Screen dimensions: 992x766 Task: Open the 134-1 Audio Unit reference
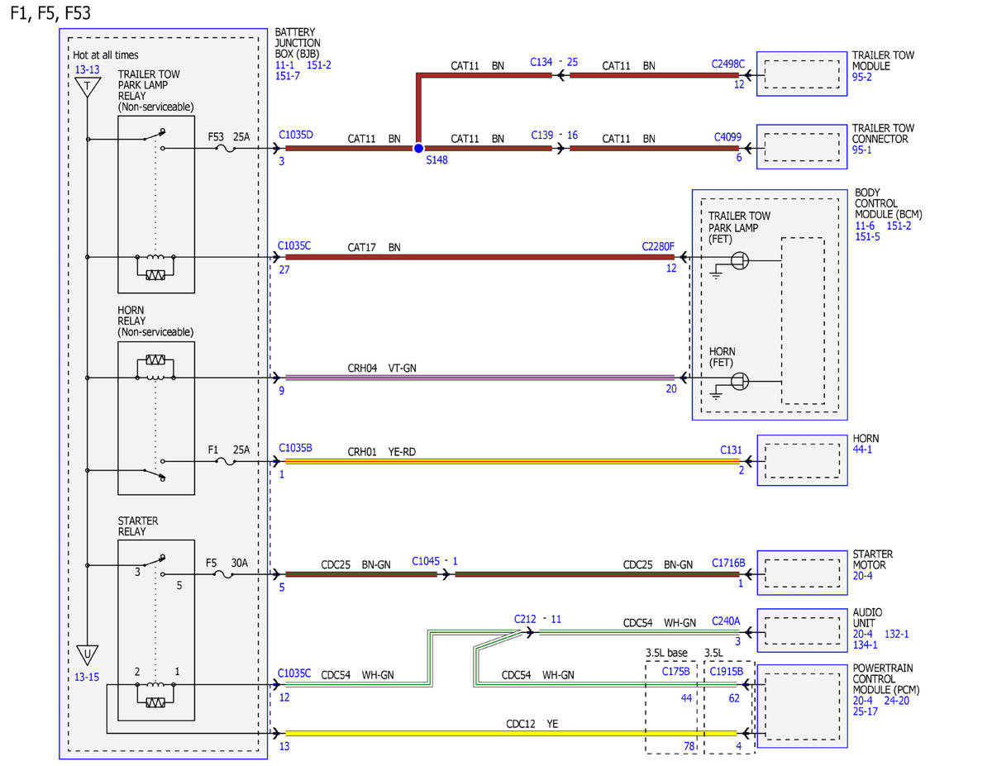point(866,645)
